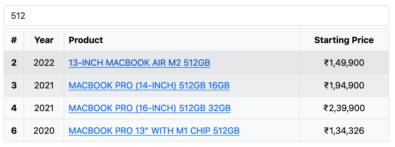Open the 13-inch MacBook Air M2 512GB link
Viewport: 395px width, 147px height.
[x=139, y=63]
